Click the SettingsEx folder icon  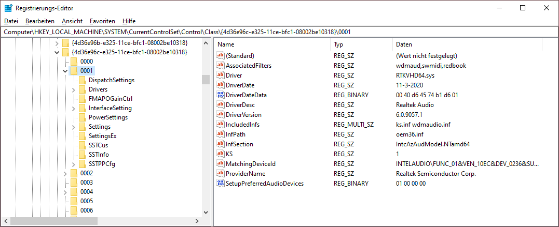[x=83, y=135]
